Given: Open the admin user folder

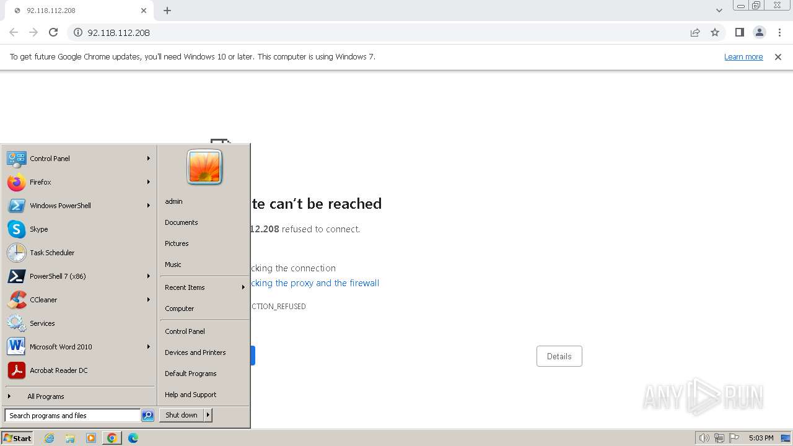Looking at the screenshot, I should 204,201.
